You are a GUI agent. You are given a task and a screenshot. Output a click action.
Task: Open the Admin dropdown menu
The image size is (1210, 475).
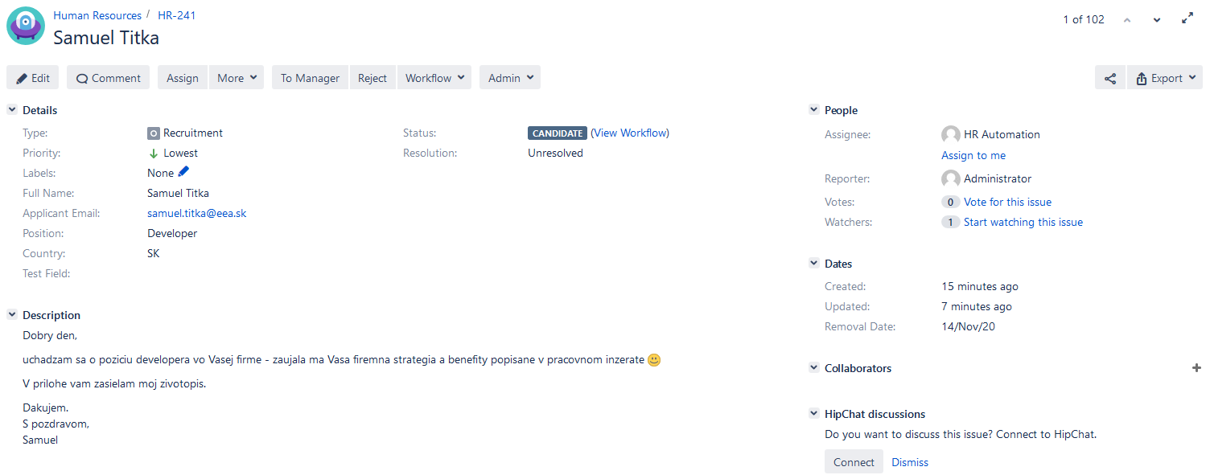click(x=510, y=78)
